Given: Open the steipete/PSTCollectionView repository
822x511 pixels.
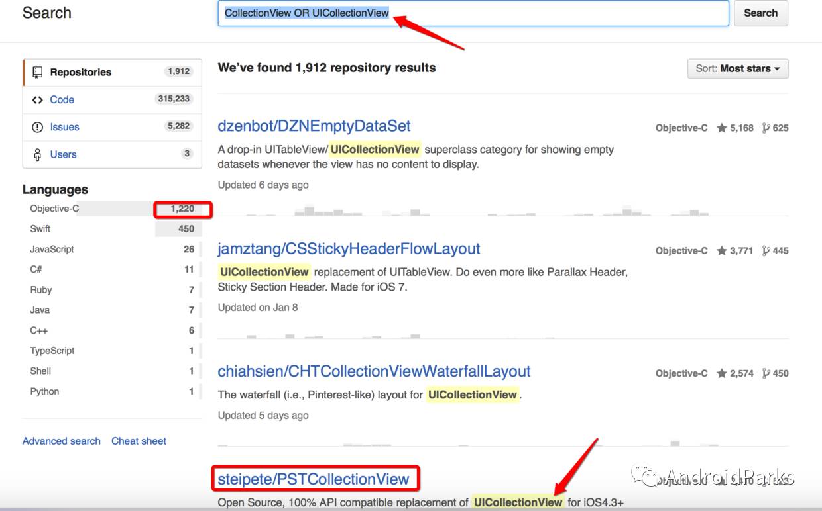Looking at the screenshot, I should pyautogui.click(x=314, y=479).
